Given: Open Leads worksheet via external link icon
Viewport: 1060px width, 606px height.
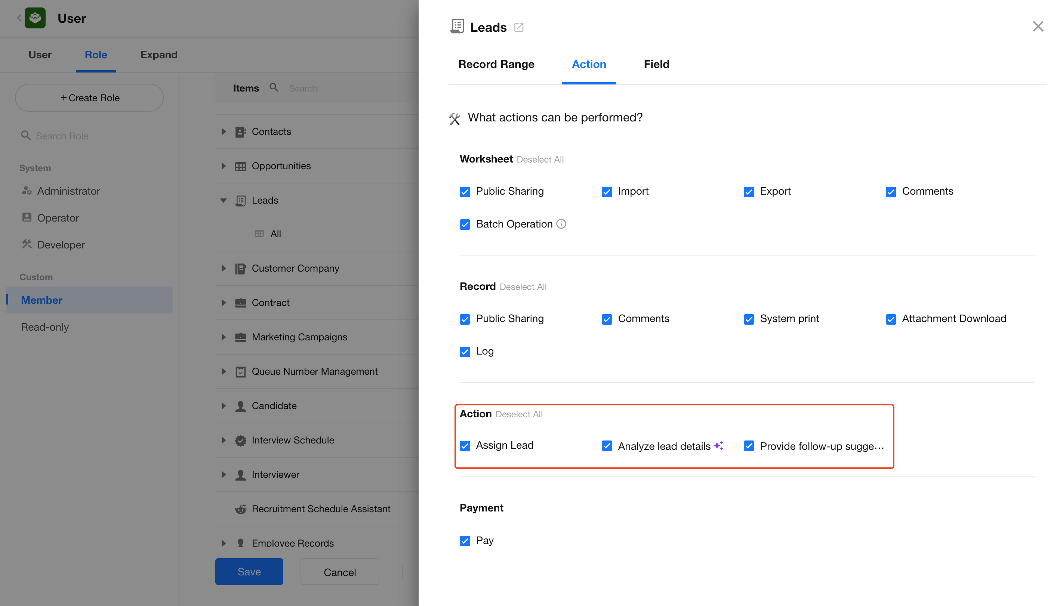Looking at the screenshot, I should coord(518,28).
